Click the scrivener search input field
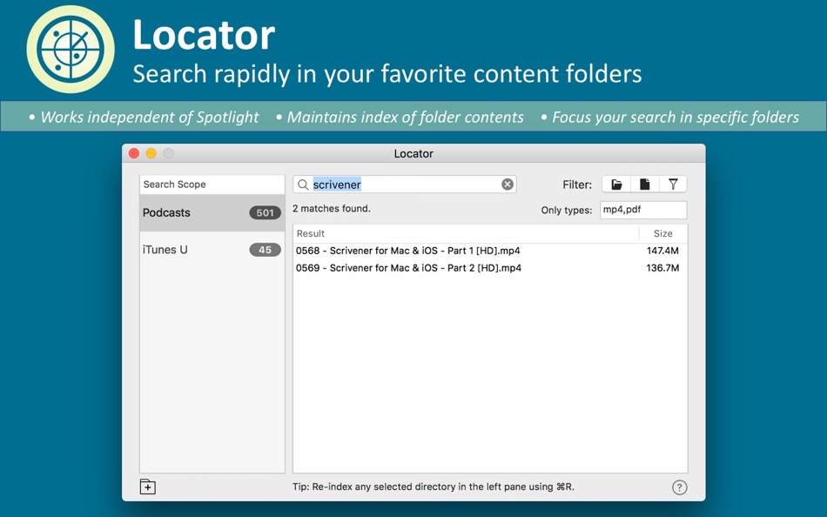Viewport: 827px width, 517px height. [405, 185]
